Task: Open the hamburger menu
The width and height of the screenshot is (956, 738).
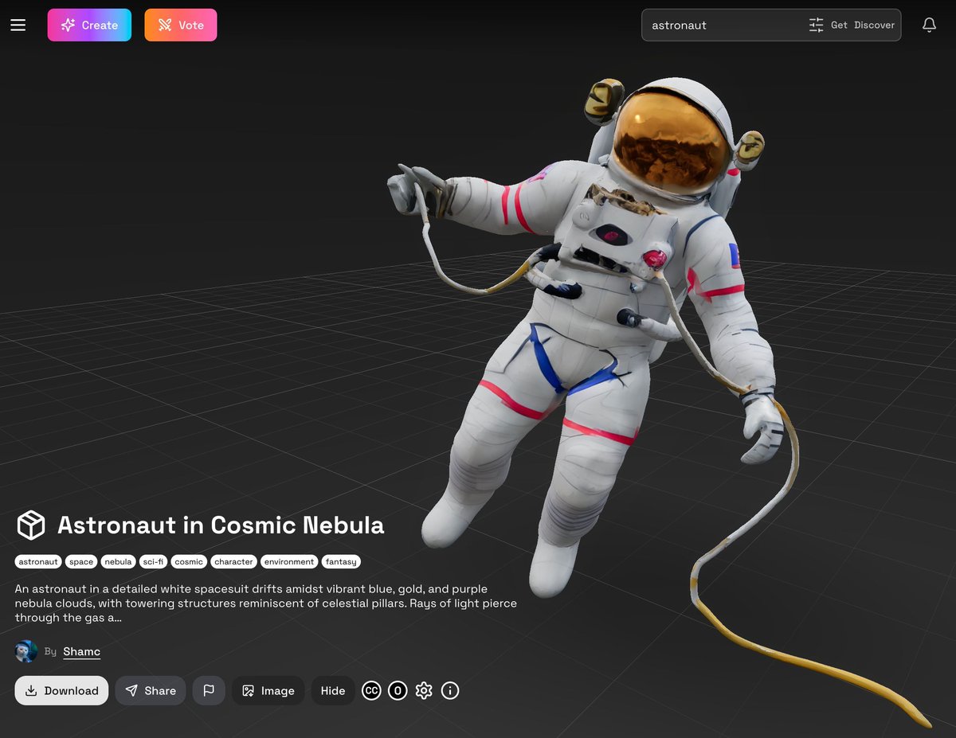Action: (18, 25)
